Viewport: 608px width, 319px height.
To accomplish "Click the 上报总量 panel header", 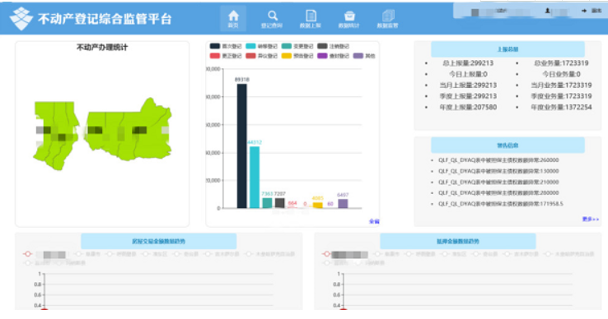I will click(x=507, y=49).
